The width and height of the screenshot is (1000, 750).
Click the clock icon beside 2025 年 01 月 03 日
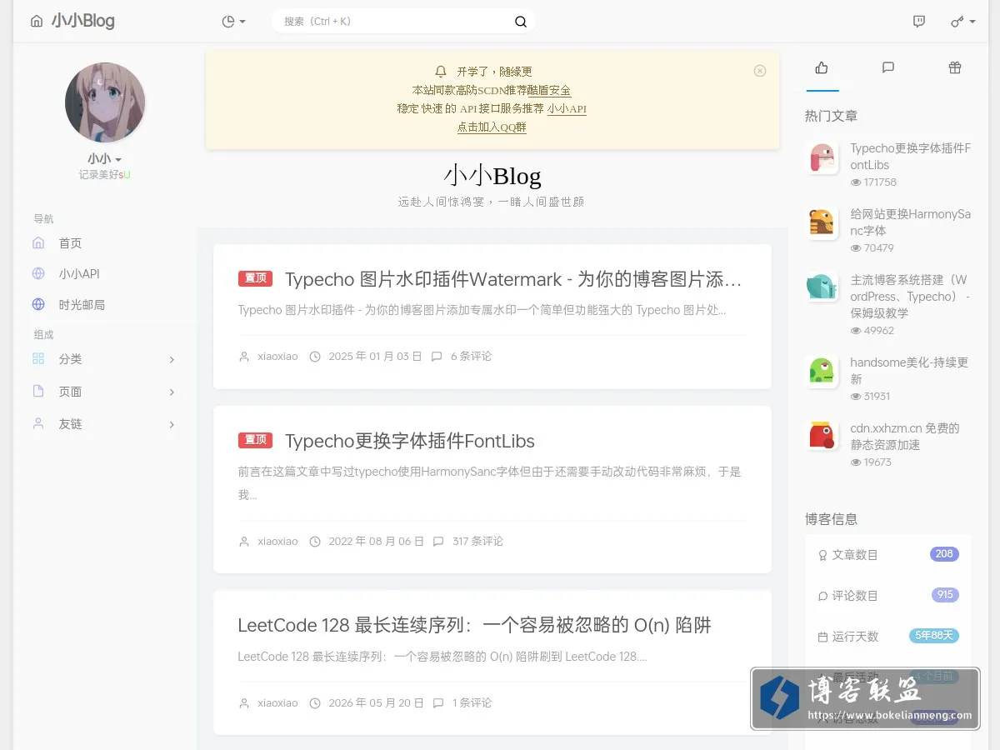click(315, 357)
